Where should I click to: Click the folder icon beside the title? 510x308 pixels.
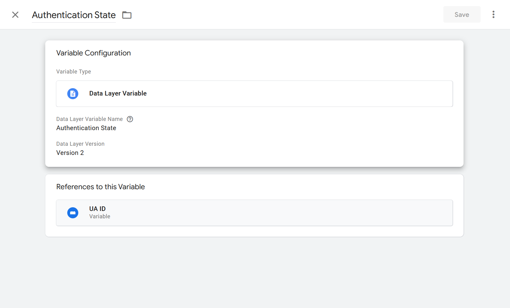(x=127, y=15)
